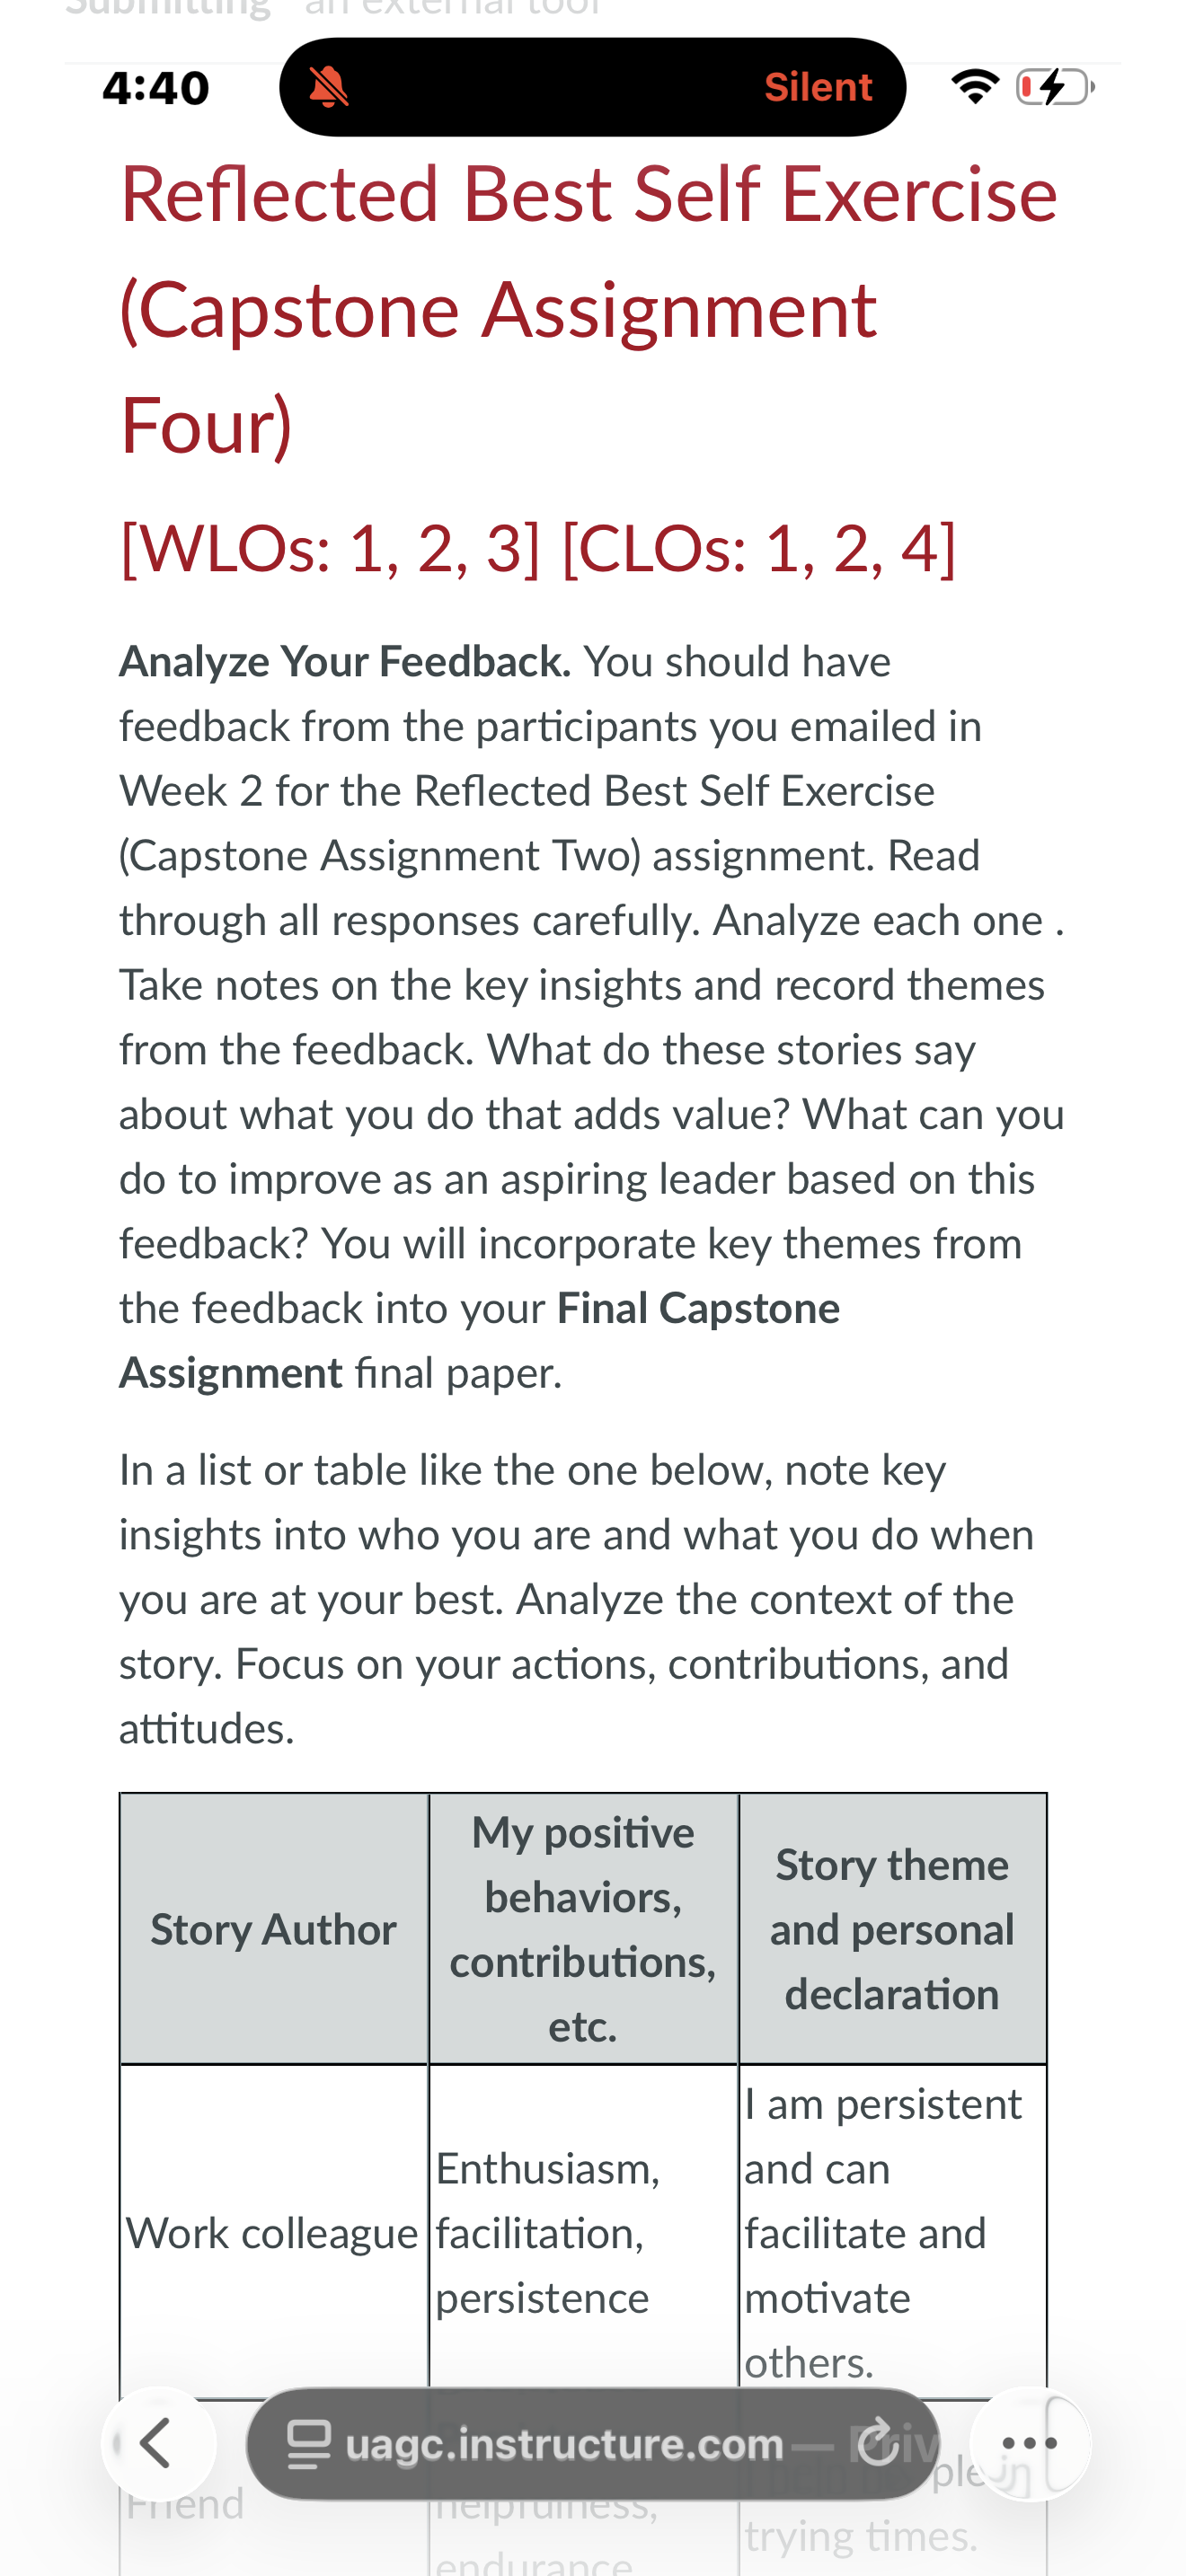
Task: Tap the I am persistent declaration cell
Action: coord(892,2232)
